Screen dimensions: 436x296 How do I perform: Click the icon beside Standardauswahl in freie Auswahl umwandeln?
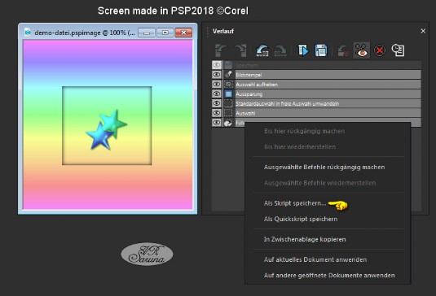pyautogui.click(x=228, y=103)
